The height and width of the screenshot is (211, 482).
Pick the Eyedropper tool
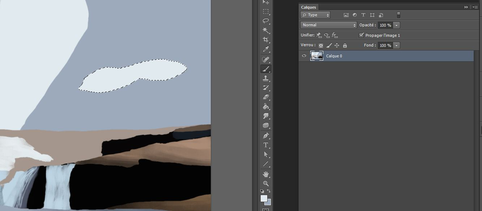(266, 49)
